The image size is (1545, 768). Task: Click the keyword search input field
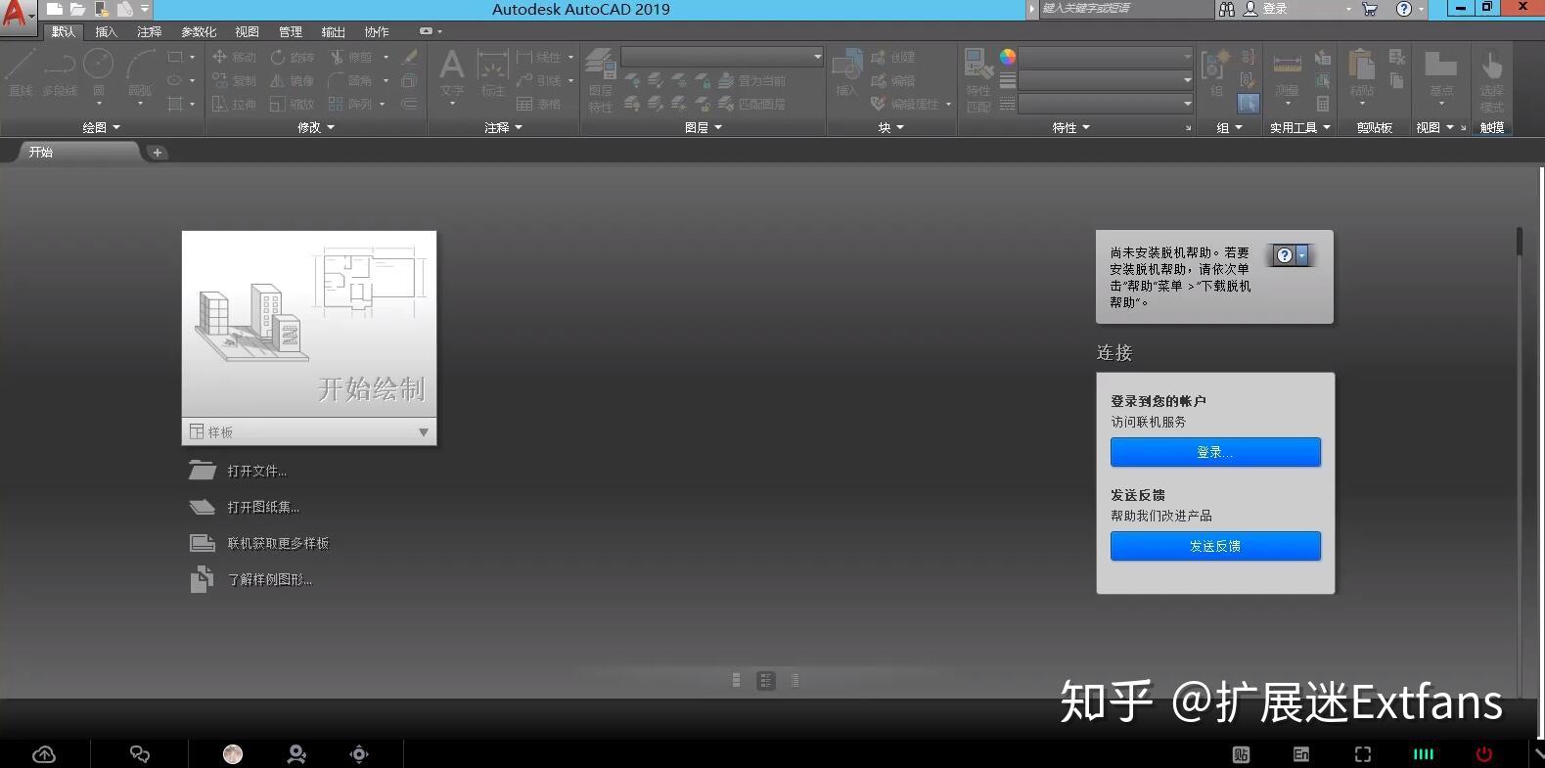click(1125, 9)
